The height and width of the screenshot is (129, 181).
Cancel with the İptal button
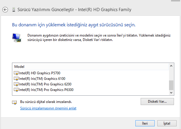(x=168, y=123)
